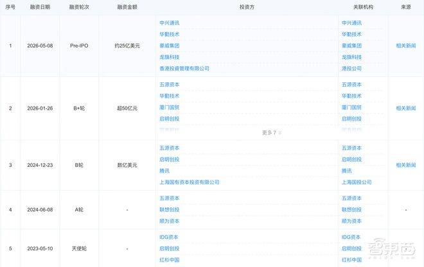Open 腾讯 in the 关联机构 column
The image size is (424, 267).
[x=347, y=171]
